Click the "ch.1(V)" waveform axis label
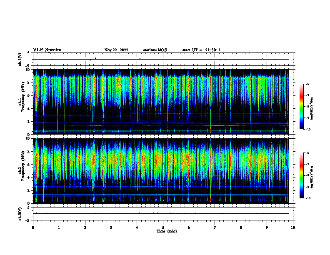Image resolution: width=330 pixels, height=255 pixels. pyautogui.click(x=20, y=59)
